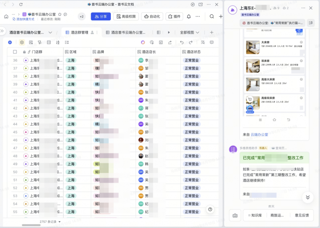Click the 正常营业 status in row 36

click(x=192, y=60)
